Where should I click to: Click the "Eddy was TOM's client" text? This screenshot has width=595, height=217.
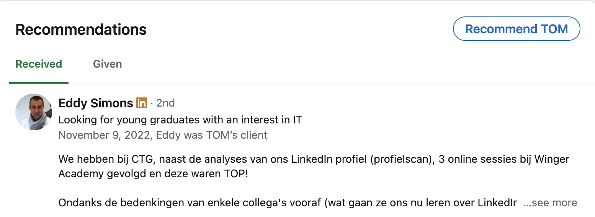(x=212, y=135)
